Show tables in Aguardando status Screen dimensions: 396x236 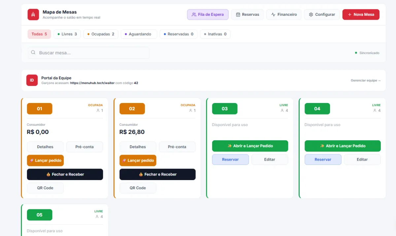click(x=139, y=34)
